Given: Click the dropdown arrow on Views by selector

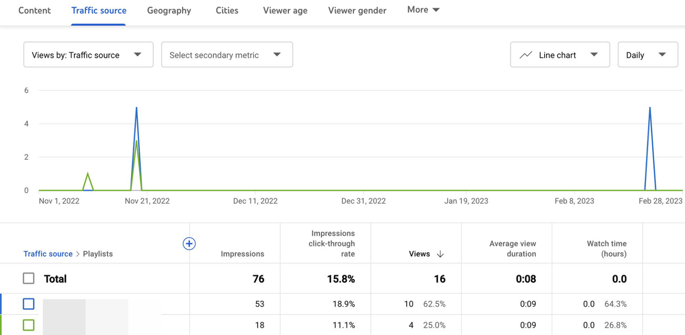Looking at the screenshot, I should [x=137, y=54].
